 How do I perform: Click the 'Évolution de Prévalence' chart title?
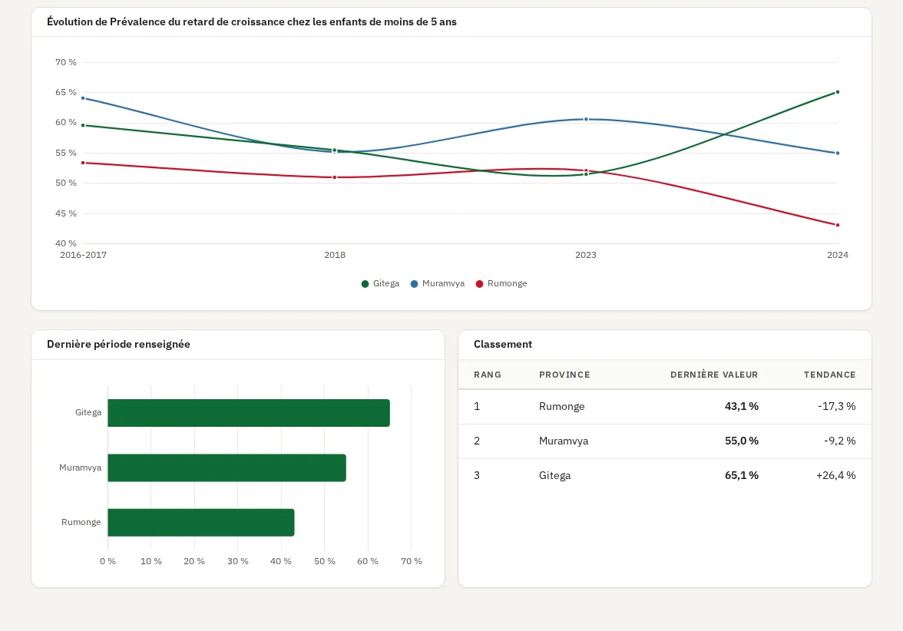252,21
